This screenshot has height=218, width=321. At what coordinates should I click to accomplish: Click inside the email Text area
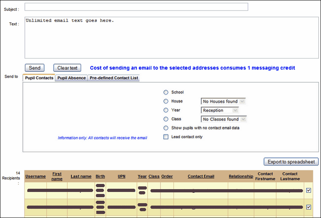(x=172, y=38)
